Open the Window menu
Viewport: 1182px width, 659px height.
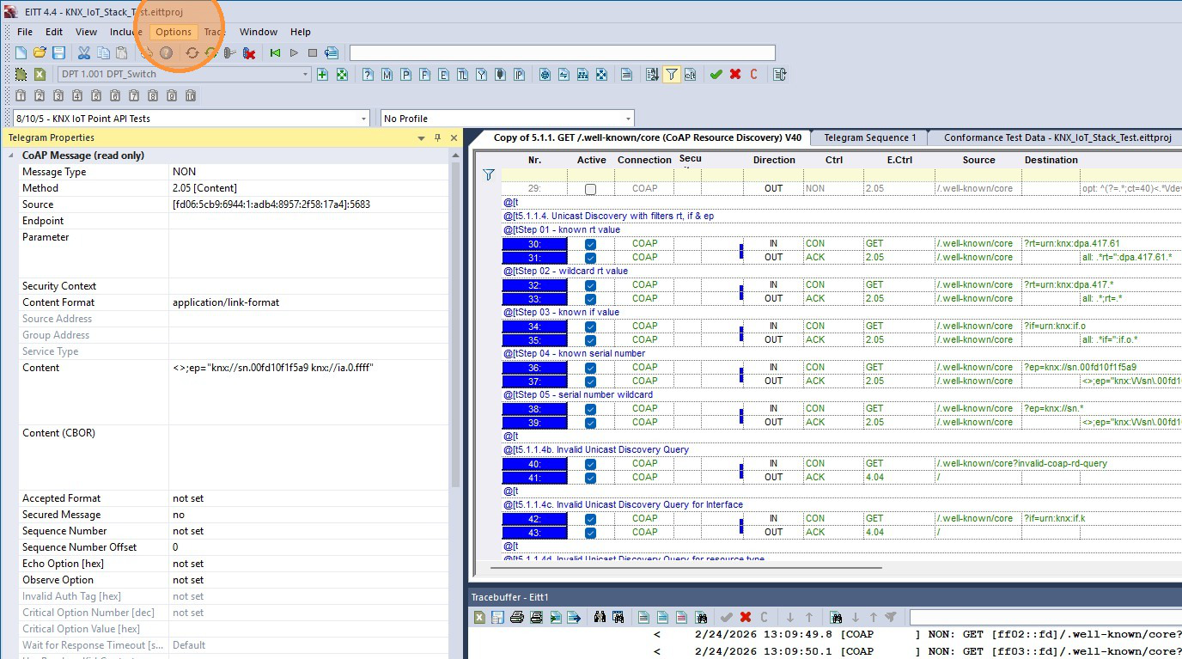coord(258,32)
